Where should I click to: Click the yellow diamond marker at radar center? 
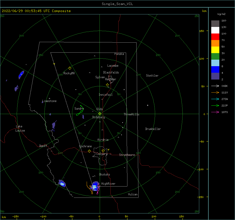point(100,114)
